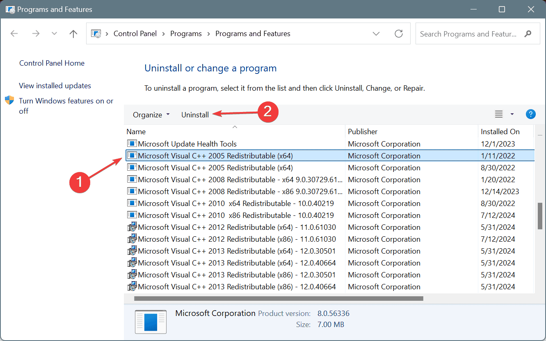
Task: Click icon of Visual C++ 2013 (x64) 12.0.30501
Action: coord(132,251)
